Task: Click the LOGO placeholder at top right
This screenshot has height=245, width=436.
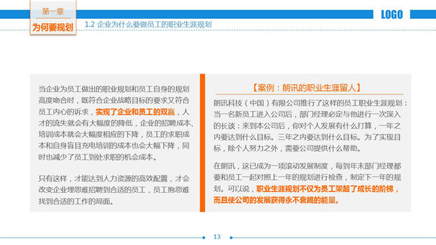Action: [392, 14]
